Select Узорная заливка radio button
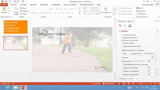The height and width of the screenshot is (90, 160). click(x=121, y=43)
